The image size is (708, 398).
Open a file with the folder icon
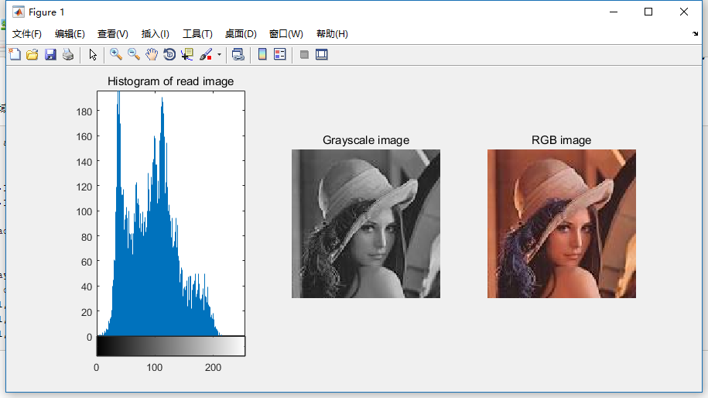pos(32,55)
